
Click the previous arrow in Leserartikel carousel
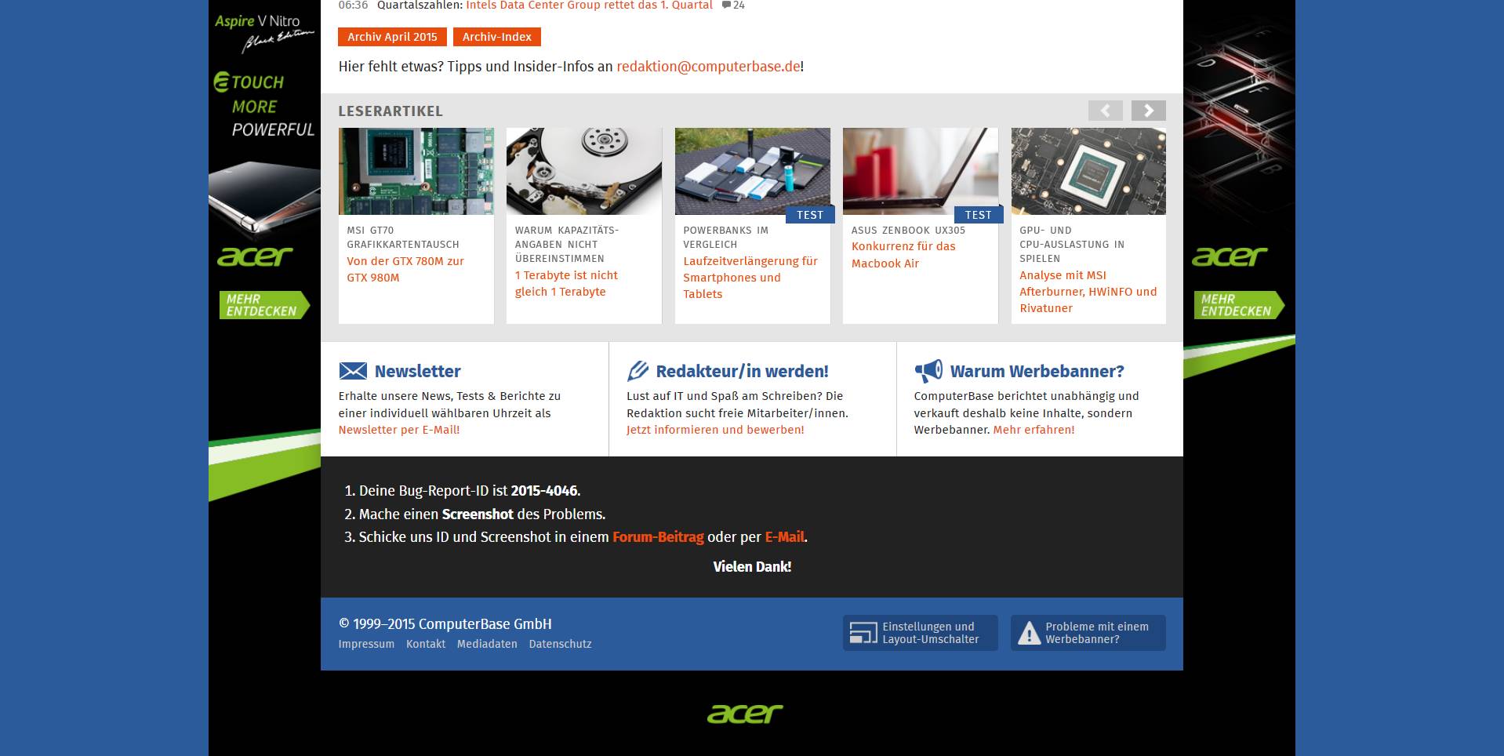tap(1105, 111)
